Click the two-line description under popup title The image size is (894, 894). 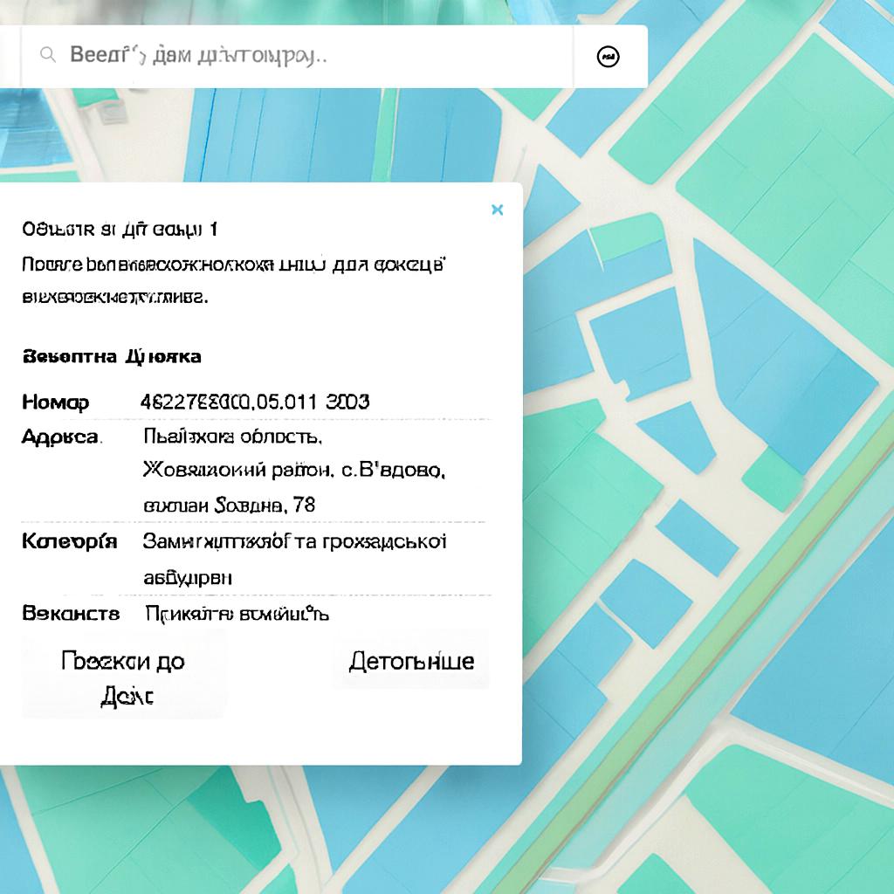234,280
